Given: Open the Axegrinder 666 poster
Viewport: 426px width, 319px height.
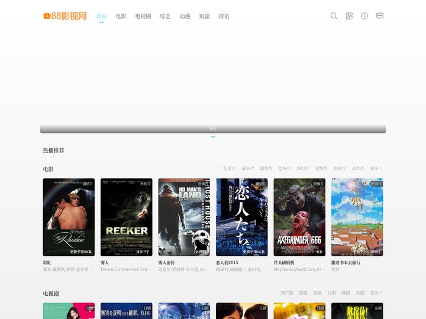Looking at the screenshot, I should point(299,217).
